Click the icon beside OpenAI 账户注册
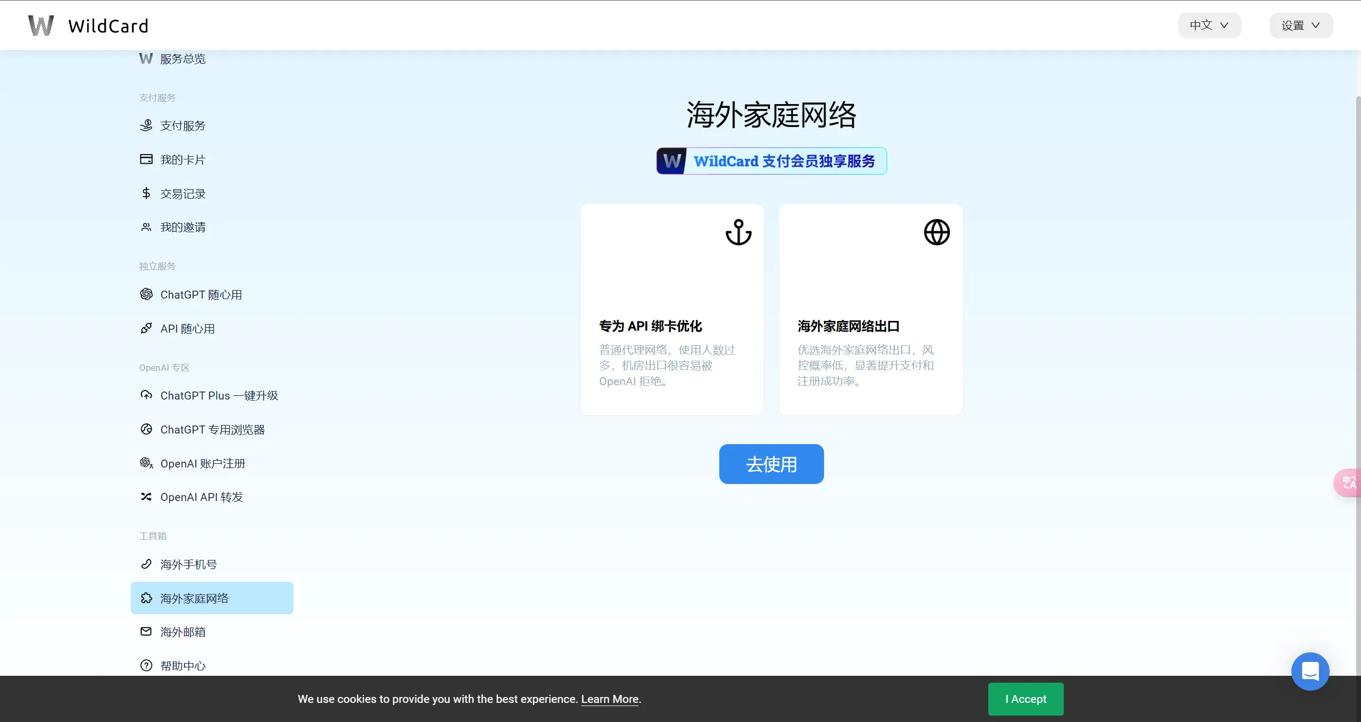 146,463
